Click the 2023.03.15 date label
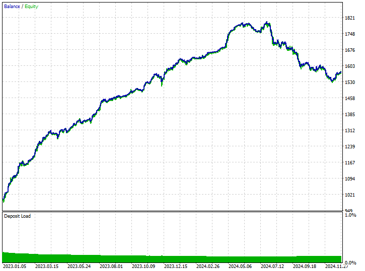Viewport: 365px width, 271px height. point(47,266)
